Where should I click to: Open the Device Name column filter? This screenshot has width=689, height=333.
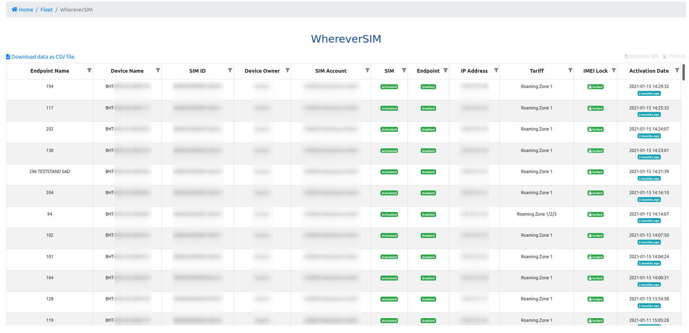pyautogui.click(x=158, y=71)
